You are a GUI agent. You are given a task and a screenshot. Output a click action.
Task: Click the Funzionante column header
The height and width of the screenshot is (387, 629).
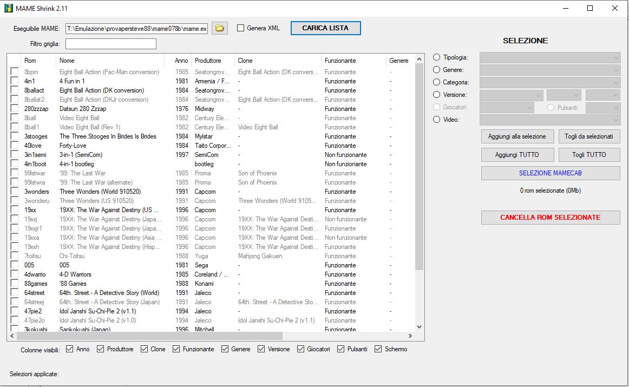coord(353,61)
